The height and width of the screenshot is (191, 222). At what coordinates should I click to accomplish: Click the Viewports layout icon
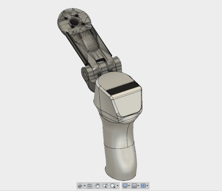click(x=143, y=186)
